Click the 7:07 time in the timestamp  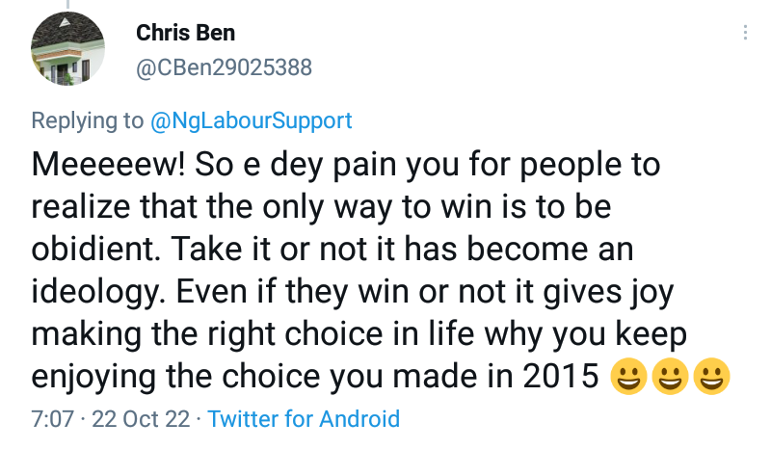(52, 419)
